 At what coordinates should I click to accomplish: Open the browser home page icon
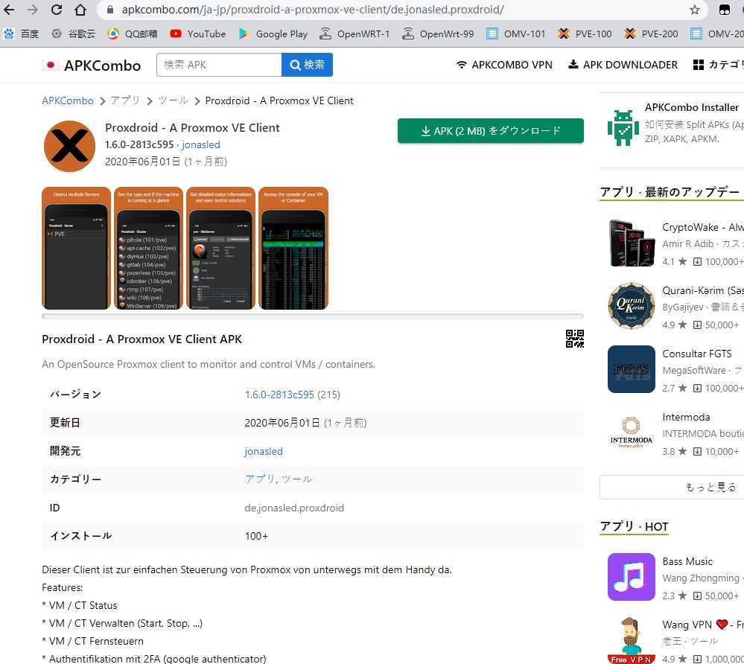tap(80, 10)
